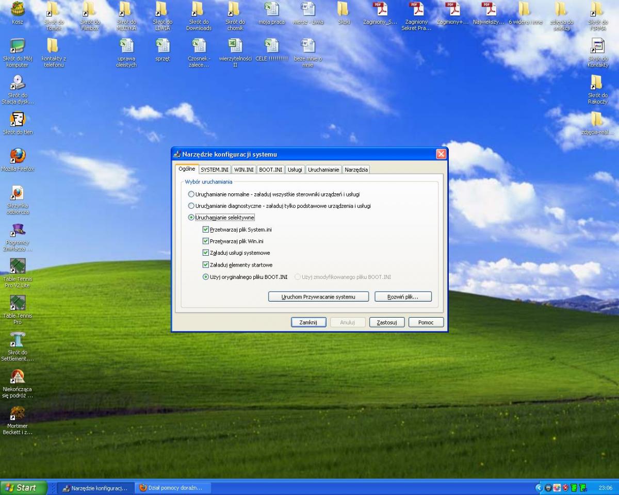Switch to the BOOT.INI tab
Image resolution: width=619 pixels, height=495 pixels.
pos(271,170)
